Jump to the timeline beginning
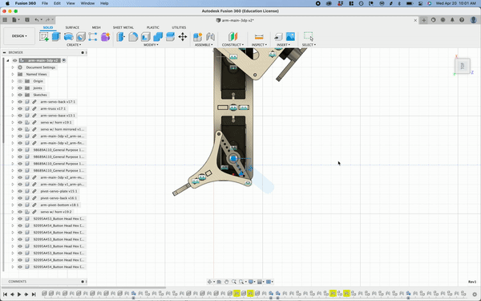 point(6,295)
